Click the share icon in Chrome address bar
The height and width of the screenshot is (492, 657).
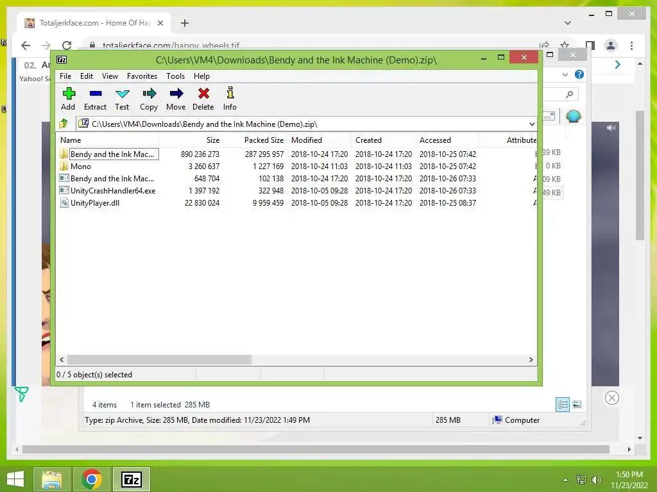point(544,45)
